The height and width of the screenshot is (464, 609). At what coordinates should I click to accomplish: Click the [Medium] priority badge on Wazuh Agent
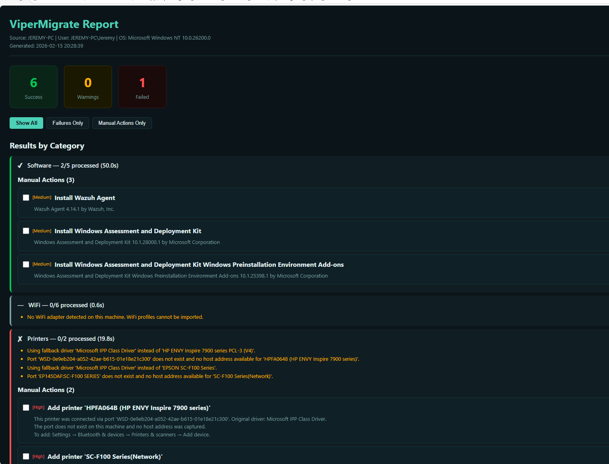(42, 197)
